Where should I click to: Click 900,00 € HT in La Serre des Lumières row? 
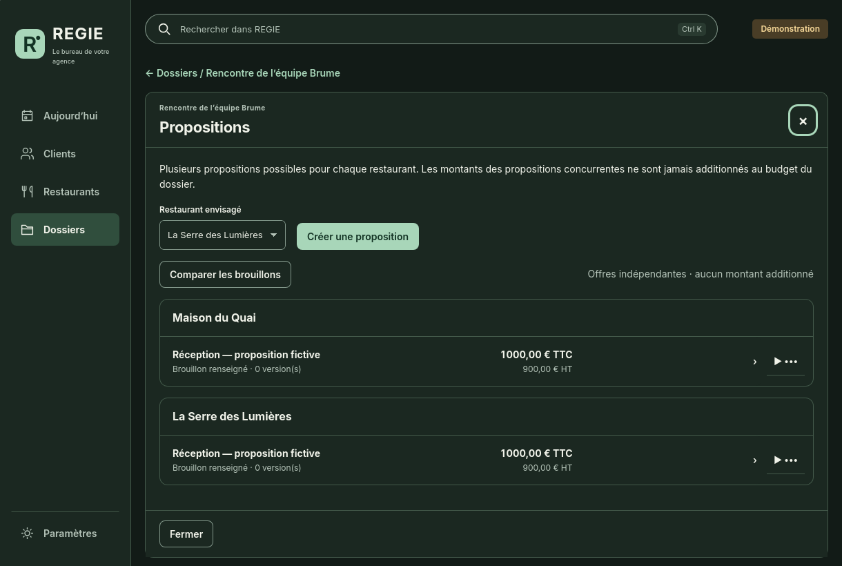[x=547, y=468]
